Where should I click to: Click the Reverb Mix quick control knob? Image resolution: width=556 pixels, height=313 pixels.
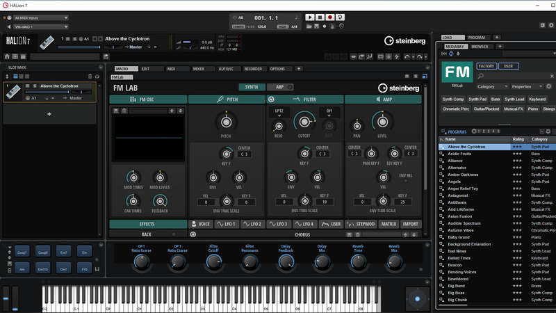click(x=394, y=262)
